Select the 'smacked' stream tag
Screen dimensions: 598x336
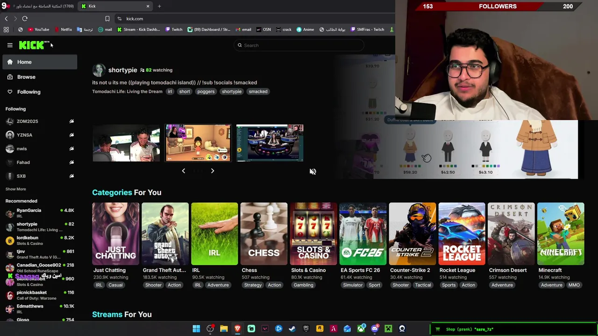pos(258,91)
